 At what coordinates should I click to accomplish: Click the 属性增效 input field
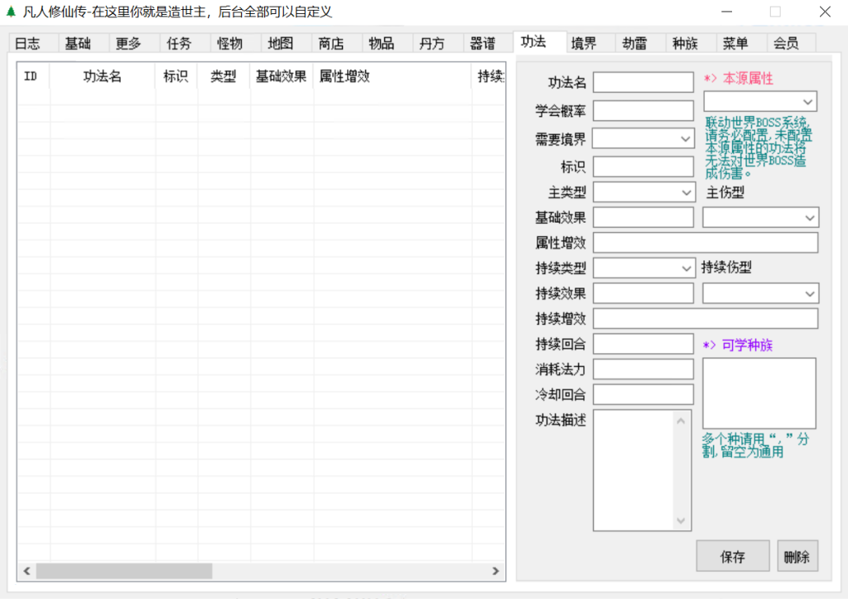coord(705,243)
